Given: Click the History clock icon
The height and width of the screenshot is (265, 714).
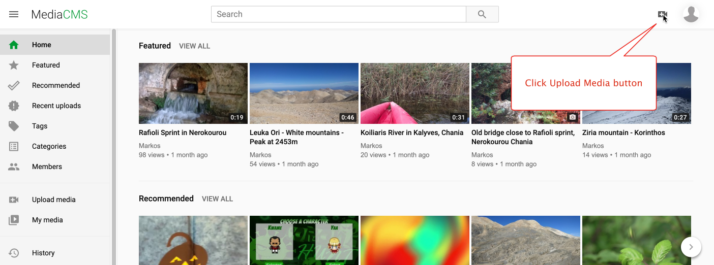Looking at the screenshot, I should [14, 253].
